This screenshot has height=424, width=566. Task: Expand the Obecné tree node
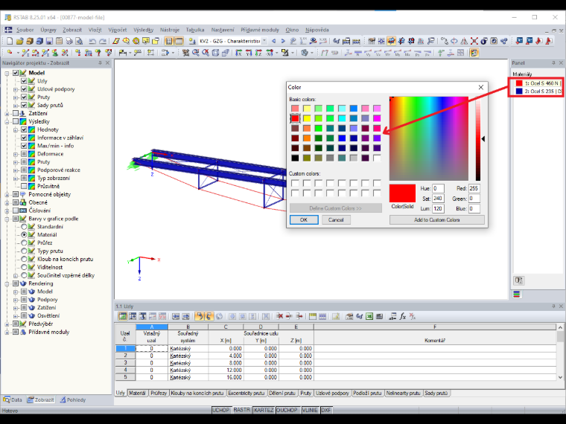7,202
